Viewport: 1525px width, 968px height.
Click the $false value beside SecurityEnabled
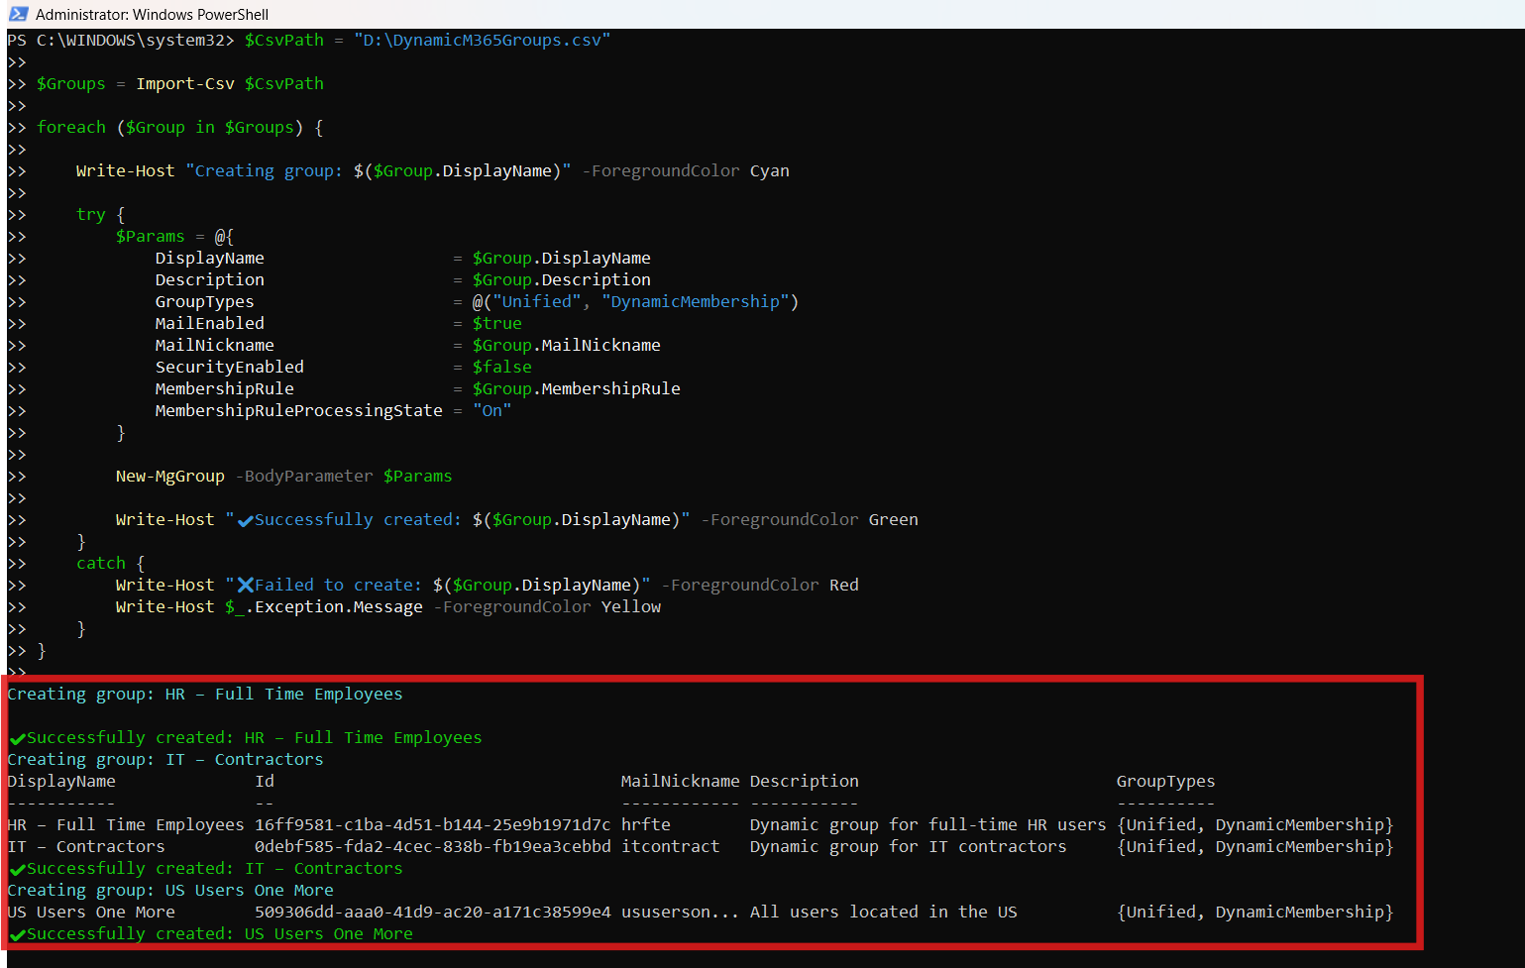pos(501,368)
